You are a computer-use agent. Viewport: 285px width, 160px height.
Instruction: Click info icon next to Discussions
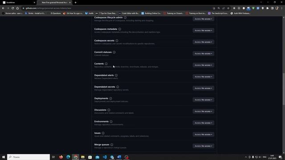(109, 110)
